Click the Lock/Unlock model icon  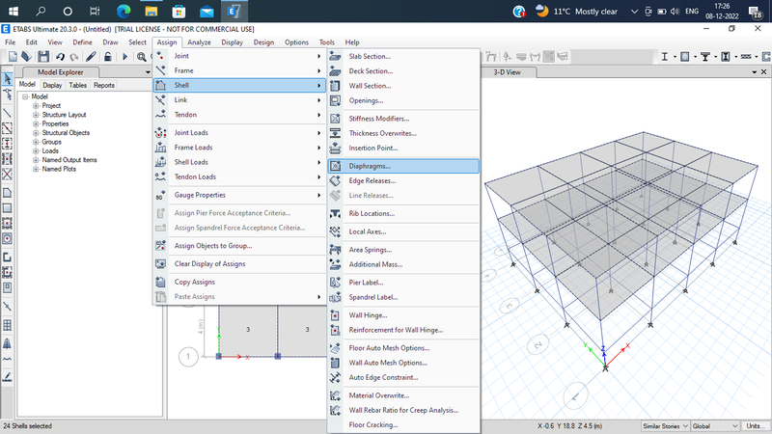click(x=108, y=57)
